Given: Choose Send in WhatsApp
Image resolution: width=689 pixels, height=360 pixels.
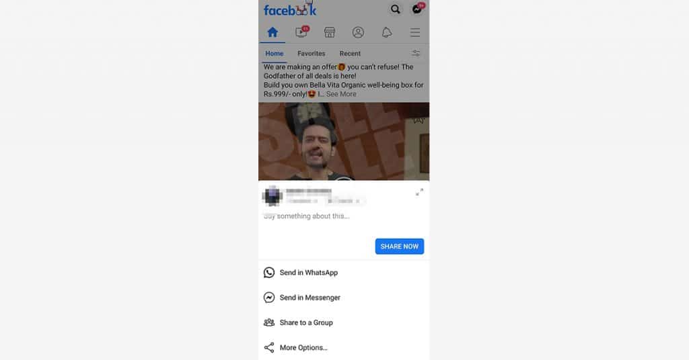Looking at the screenshot, I should point(344,273).
